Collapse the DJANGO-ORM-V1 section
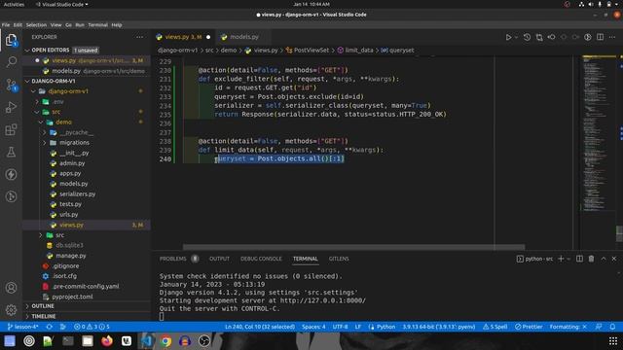This screenshot has width=623, height=350. pyautogui.click(x=88, y=81)
